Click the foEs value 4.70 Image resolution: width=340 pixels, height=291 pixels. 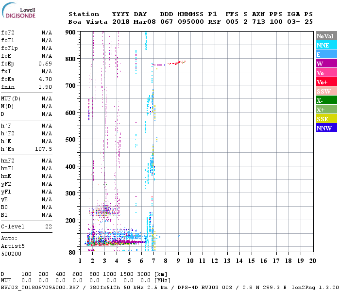click(x=45, y=79)
